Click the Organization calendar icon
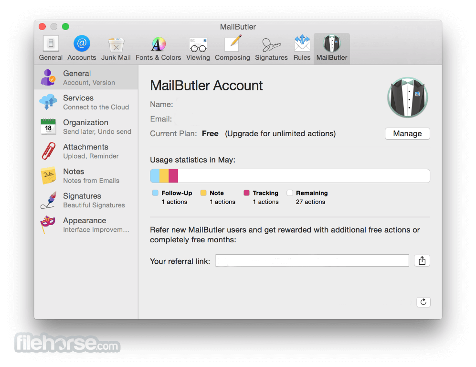This screenshot has height=367, width=476. [48, 126]
